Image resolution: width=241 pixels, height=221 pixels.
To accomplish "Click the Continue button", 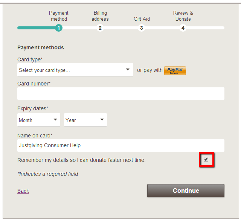I will click(186, 191).
